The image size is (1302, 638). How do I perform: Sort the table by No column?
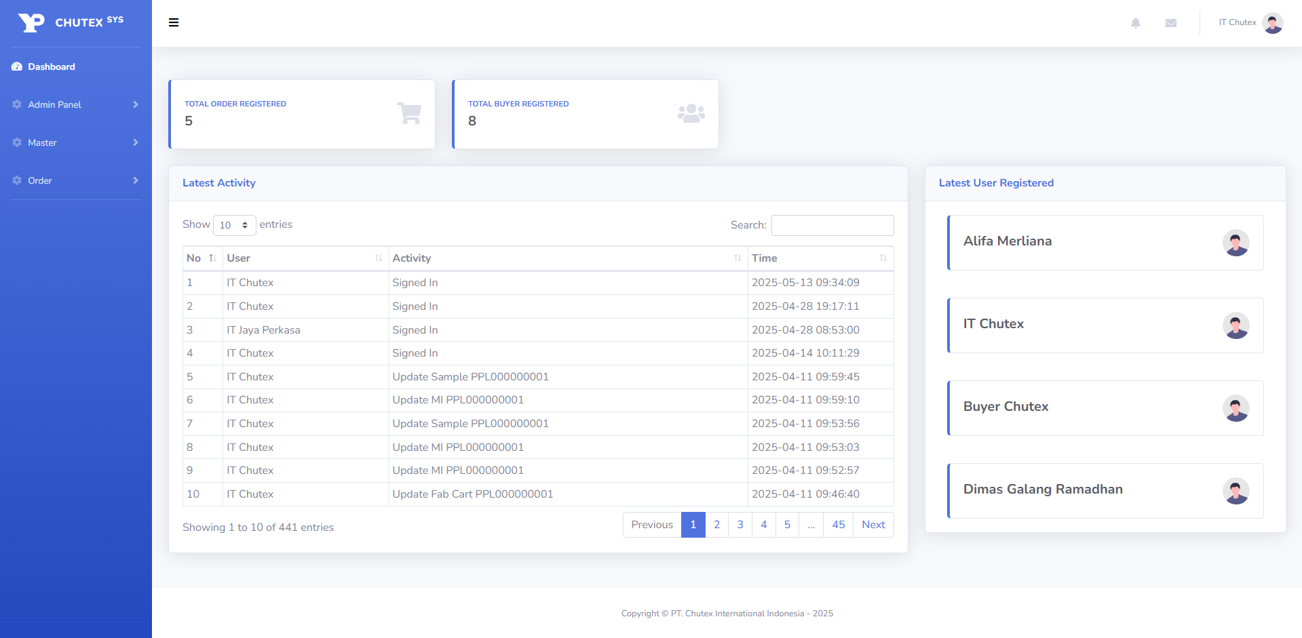pyautogui.click(x=202, y=258)
